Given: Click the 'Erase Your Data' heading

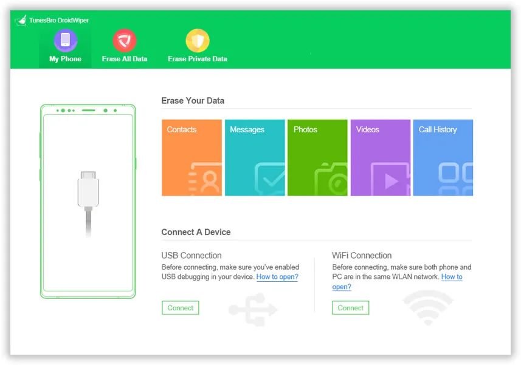Looking at the screenshot, I should click(x=193, y=101).
